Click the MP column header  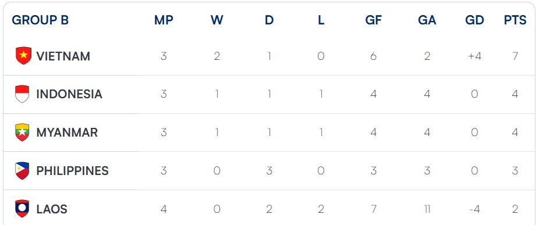(x=164, y=20)
